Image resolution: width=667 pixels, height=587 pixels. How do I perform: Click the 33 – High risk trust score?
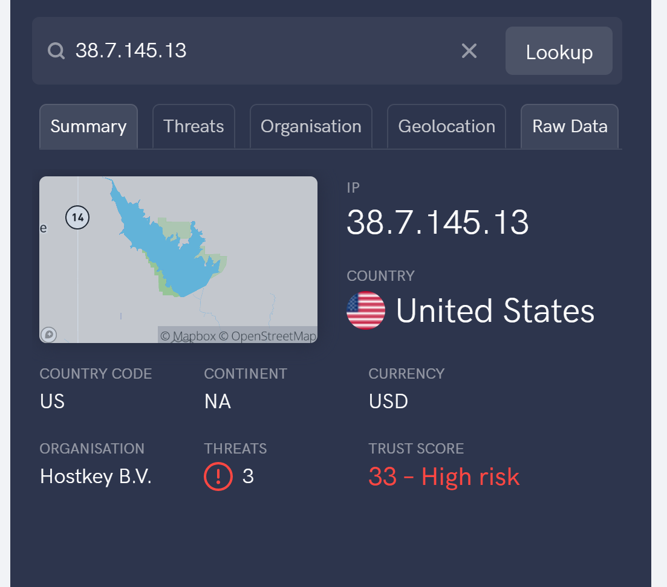point(444,476)
